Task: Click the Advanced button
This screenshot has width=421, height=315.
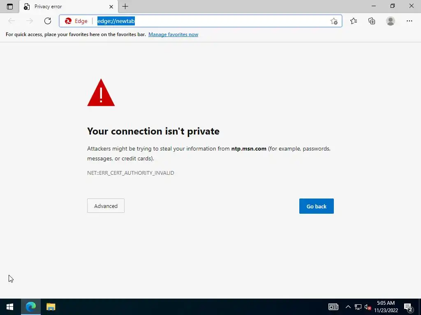Action: tap(106, 206)
